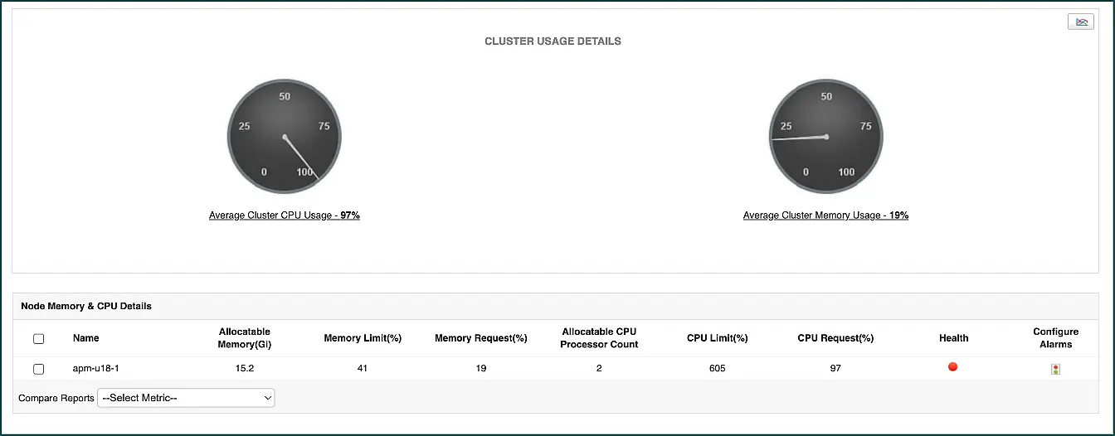Click the memory usage gauge dial
This screenshot has width=1115, height=436.
(826, 137)
